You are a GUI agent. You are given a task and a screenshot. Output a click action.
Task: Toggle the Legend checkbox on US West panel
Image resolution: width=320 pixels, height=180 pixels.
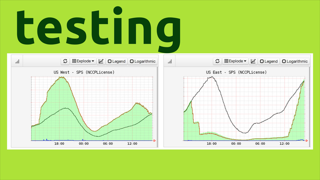[117, 61]
